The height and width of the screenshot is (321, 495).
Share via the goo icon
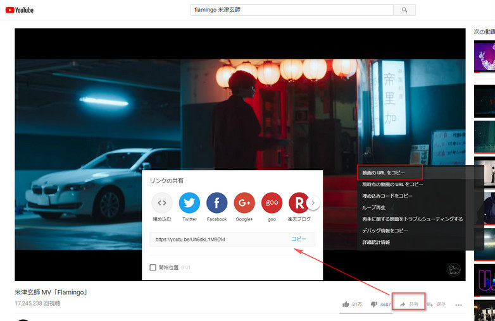point(272,203)
